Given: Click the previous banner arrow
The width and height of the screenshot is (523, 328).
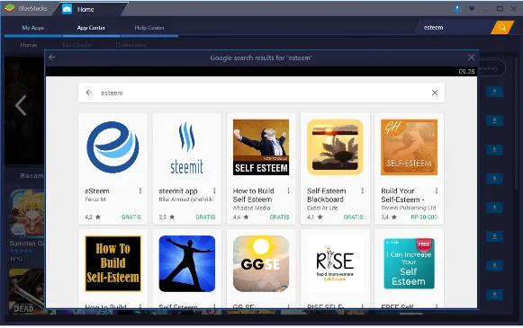Looking at the screenshot, I should [21, 105].
